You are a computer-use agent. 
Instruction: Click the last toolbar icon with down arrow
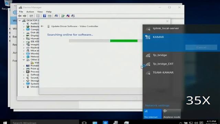[x=73, y=16]
